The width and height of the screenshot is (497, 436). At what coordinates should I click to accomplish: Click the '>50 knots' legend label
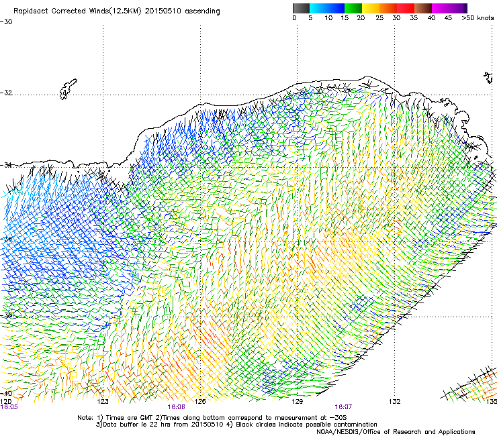478,18
